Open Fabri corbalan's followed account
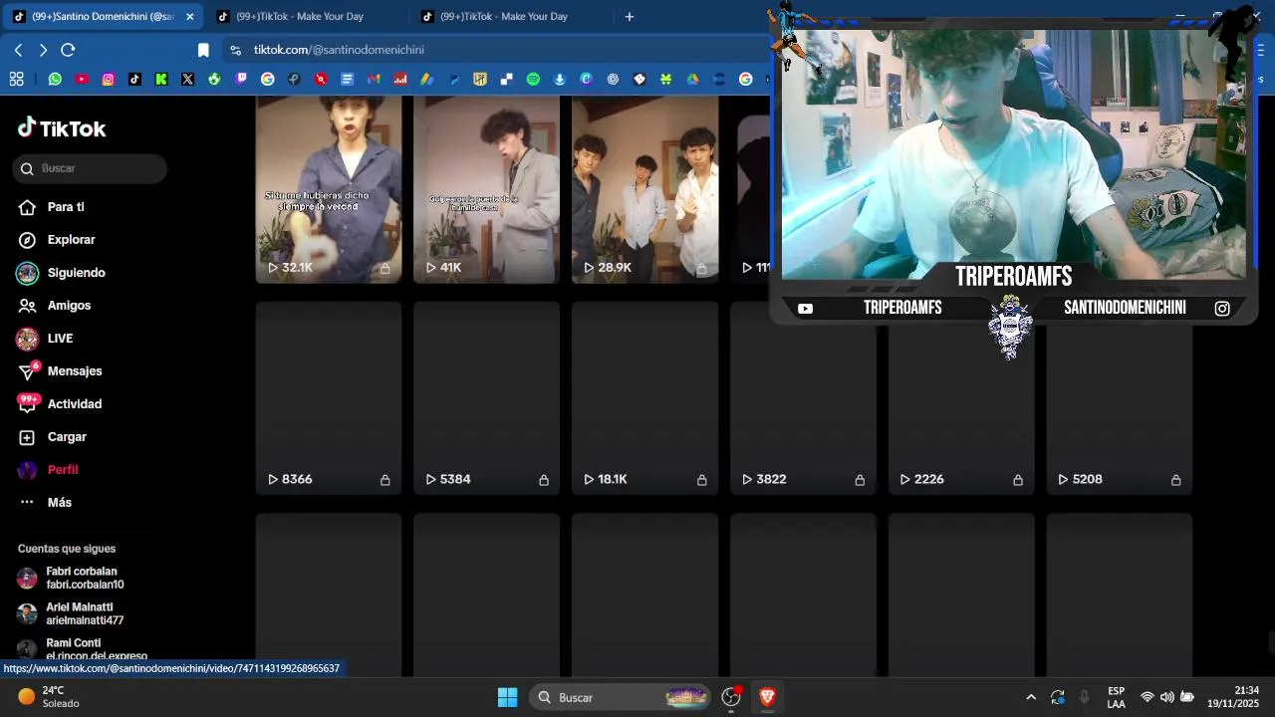This screenshot has width=1275, height=717. [85, 578]
